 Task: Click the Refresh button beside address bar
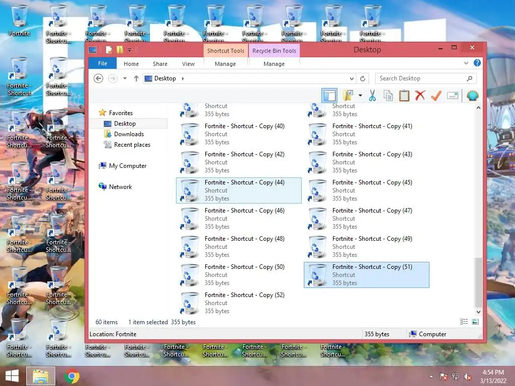[x=363, y=78]
